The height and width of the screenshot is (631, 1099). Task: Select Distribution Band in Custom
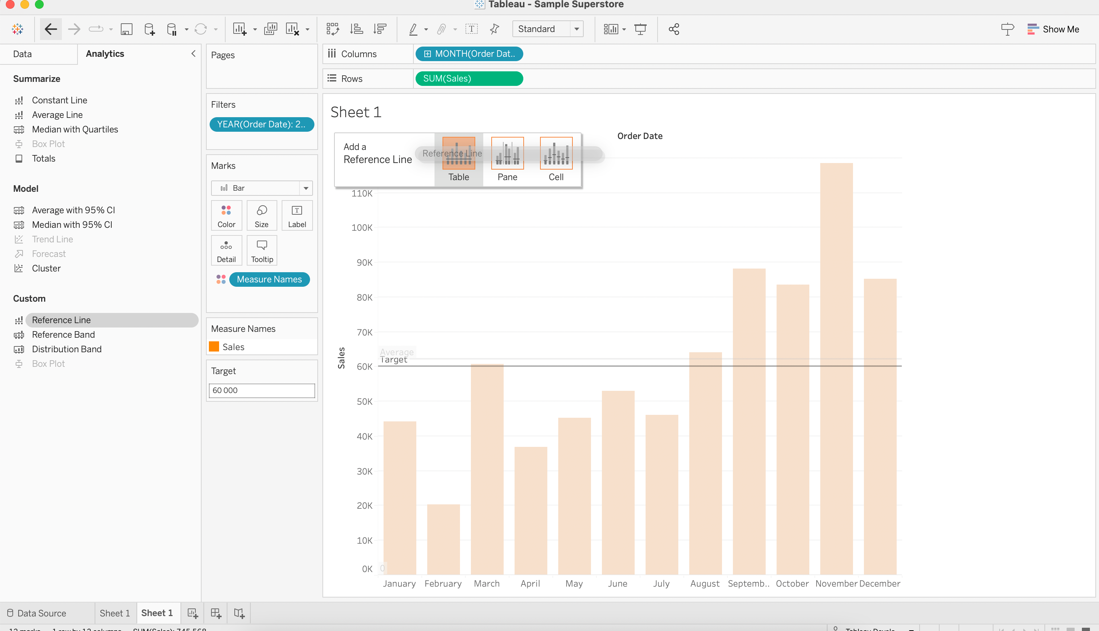(x=67, y=349)
